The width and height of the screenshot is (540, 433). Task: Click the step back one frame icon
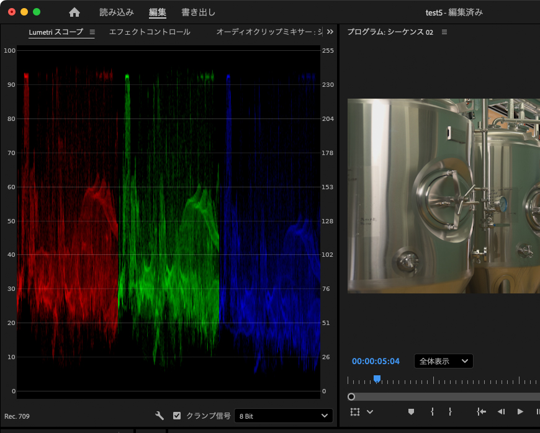coord(501,411)
